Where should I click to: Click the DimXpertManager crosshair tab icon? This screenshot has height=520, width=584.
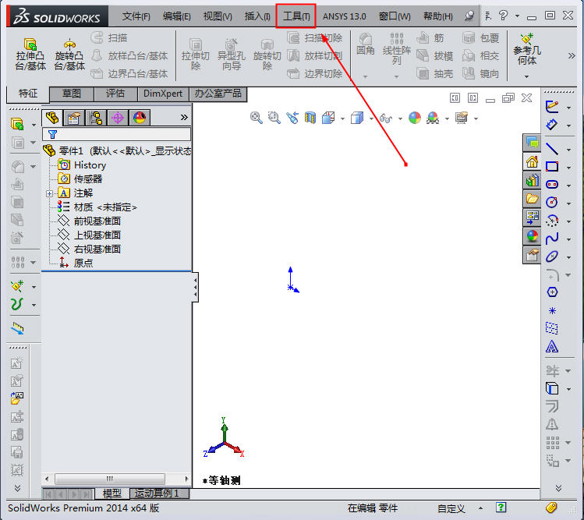118,118
